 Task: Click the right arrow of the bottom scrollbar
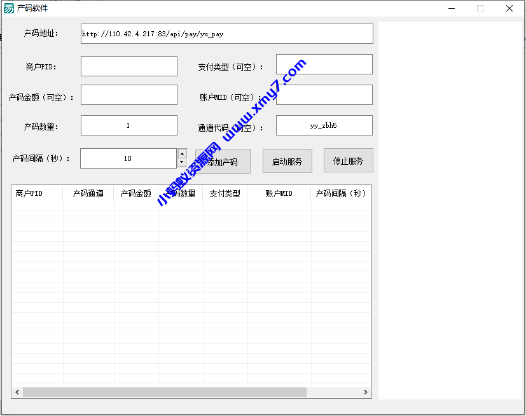pos(365,392)
